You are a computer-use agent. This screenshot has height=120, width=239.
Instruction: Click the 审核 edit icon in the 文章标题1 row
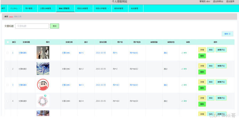(182, 53)
